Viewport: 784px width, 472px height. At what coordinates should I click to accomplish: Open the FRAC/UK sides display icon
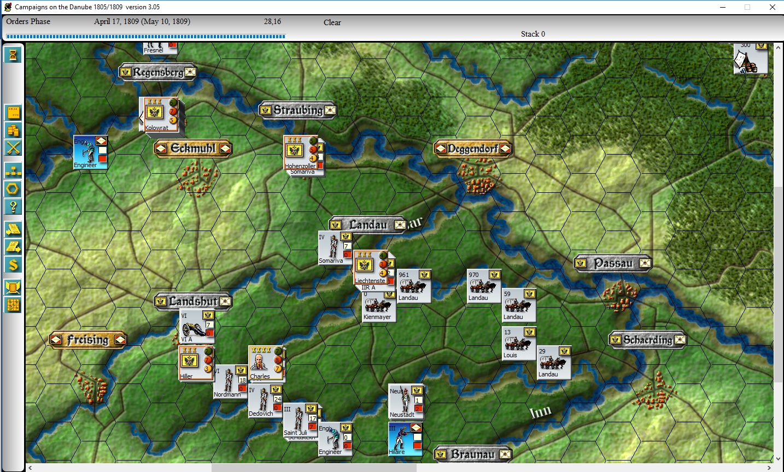point(13,113)
